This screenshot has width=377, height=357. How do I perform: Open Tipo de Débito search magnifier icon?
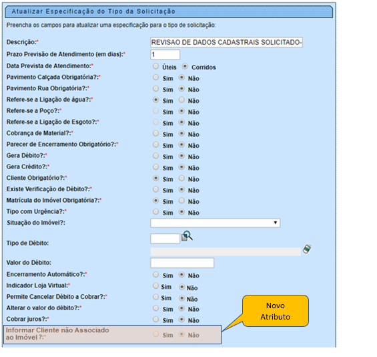(x=187, y=236)
